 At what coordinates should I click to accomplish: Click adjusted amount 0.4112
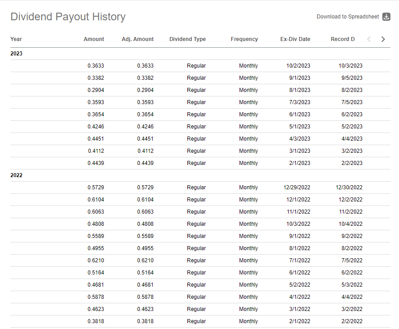tap(145, 151)
